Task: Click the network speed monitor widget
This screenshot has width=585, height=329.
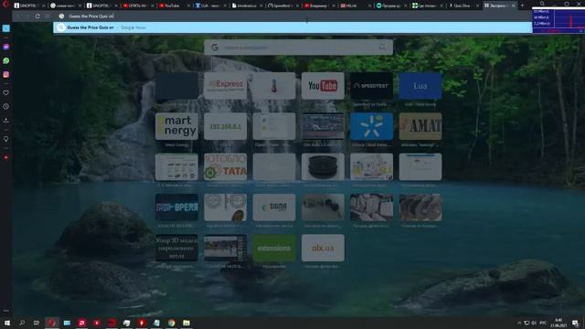Action: point(558,20)
